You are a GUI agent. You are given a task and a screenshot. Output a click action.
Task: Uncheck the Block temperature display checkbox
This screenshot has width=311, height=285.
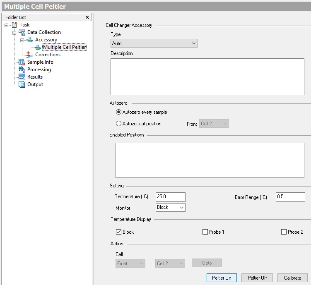click(118, 232)
